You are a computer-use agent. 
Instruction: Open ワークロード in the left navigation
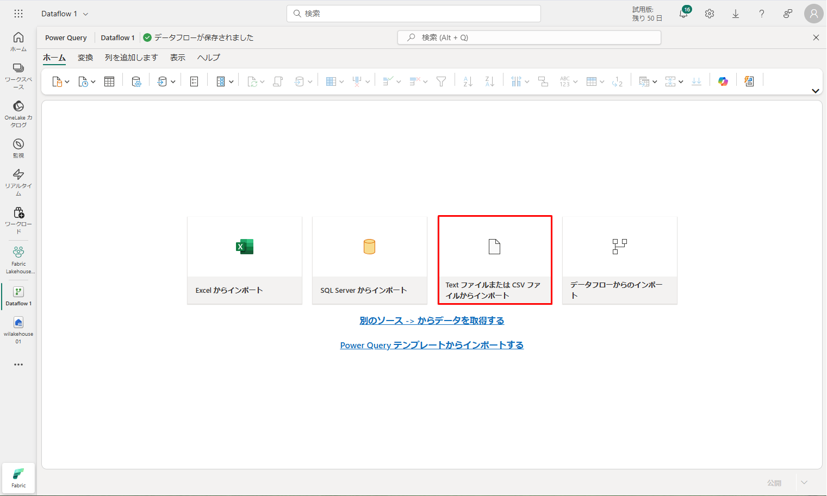pos(18,221)
